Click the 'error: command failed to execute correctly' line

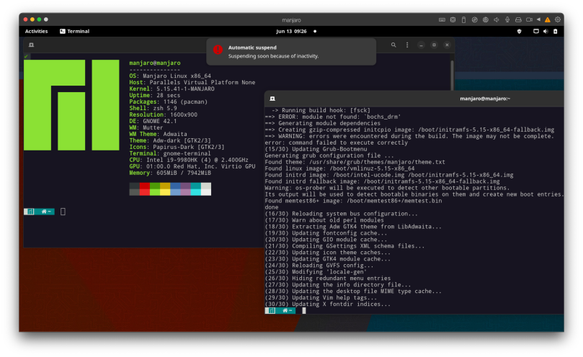point(336,143)
